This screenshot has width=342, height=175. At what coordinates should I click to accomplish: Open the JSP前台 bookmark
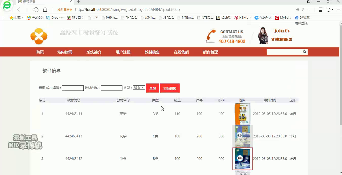(148, 18)
